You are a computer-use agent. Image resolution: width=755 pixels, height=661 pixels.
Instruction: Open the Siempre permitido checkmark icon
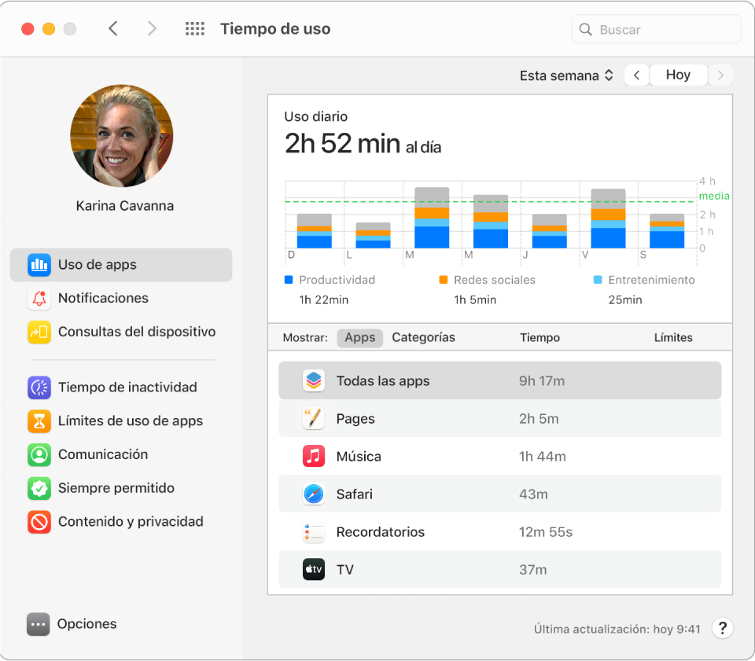pyautogui.click(x=39, y=488)
